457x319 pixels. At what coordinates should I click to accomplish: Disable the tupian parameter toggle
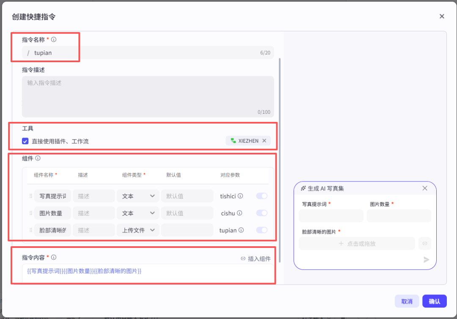tap(262, 230)
